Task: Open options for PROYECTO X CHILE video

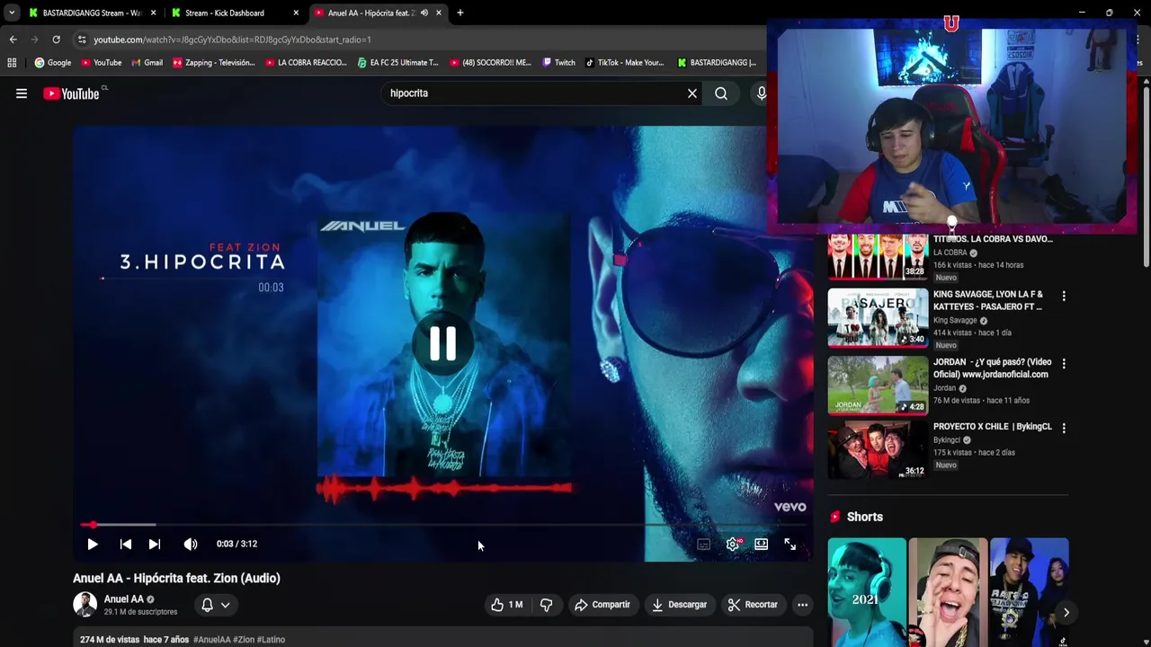Action: pos(1064,429)
